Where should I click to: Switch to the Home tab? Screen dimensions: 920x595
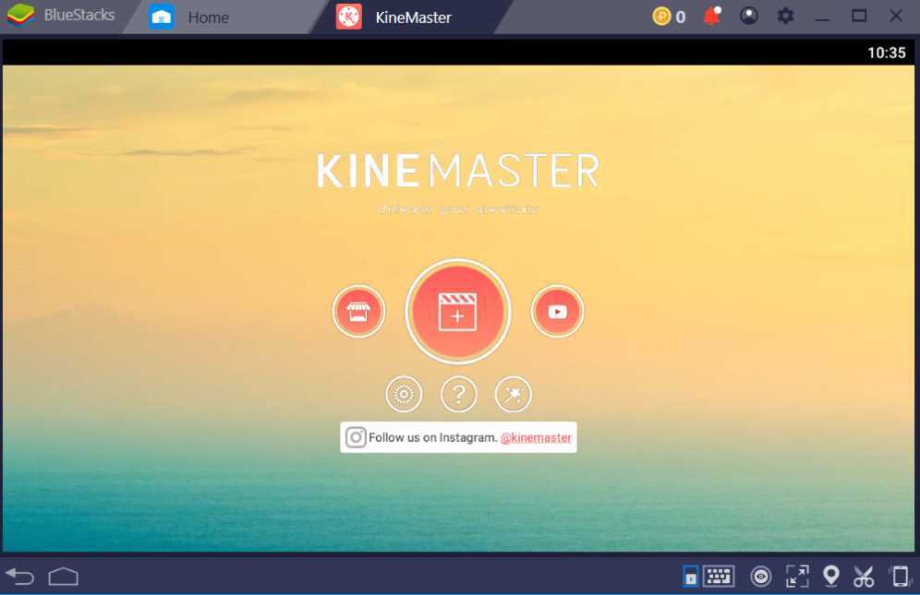208,16
